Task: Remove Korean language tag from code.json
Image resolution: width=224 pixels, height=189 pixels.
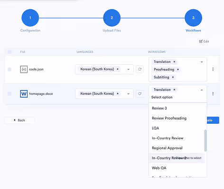Action: [x=118, y=69]
